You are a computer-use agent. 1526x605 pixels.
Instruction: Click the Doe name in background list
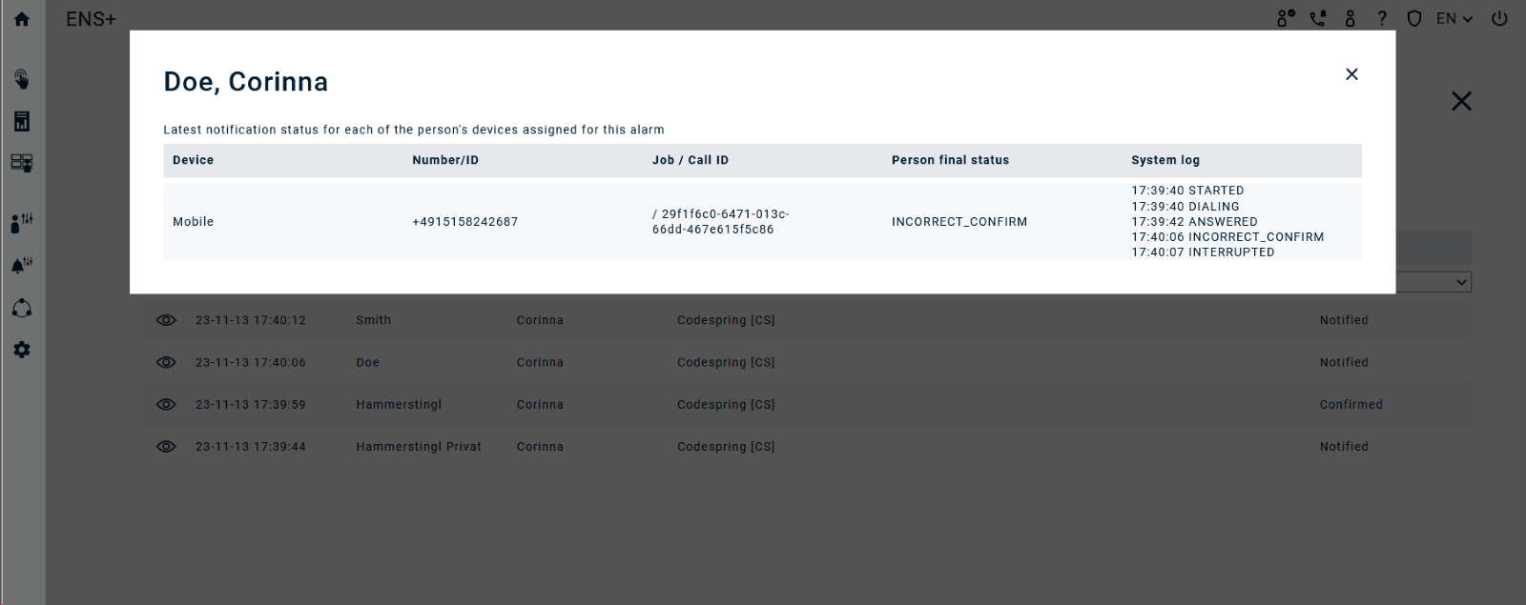pos(367,362)
